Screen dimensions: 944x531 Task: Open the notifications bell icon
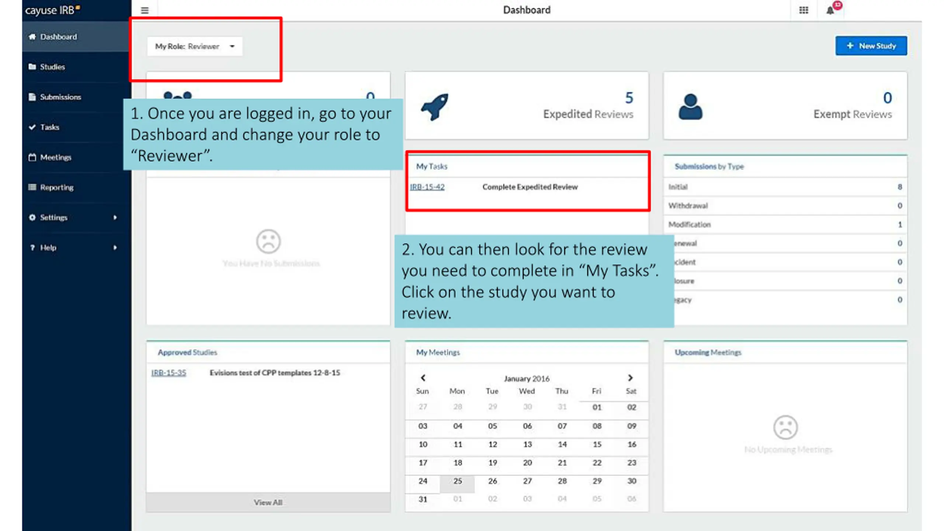830,10
